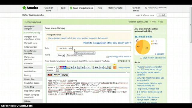
Task: Pick the dark blue color swatch
Action: (65, 67)
